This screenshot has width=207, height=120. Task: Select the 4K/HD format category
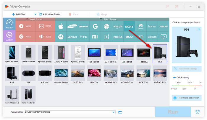coord(45,26)
